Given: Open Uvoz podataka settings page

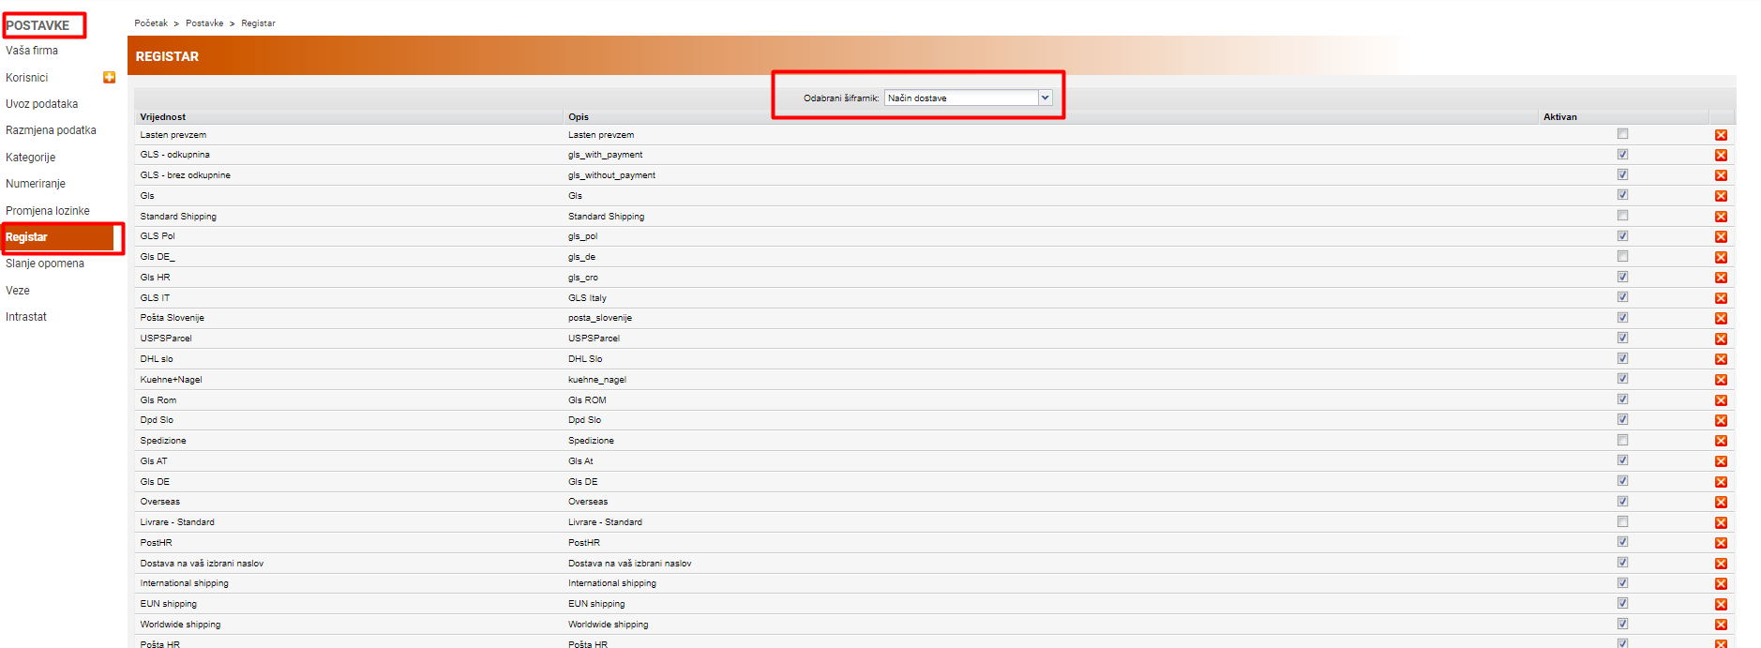Looking at the screenshot, I should point(42,104).
